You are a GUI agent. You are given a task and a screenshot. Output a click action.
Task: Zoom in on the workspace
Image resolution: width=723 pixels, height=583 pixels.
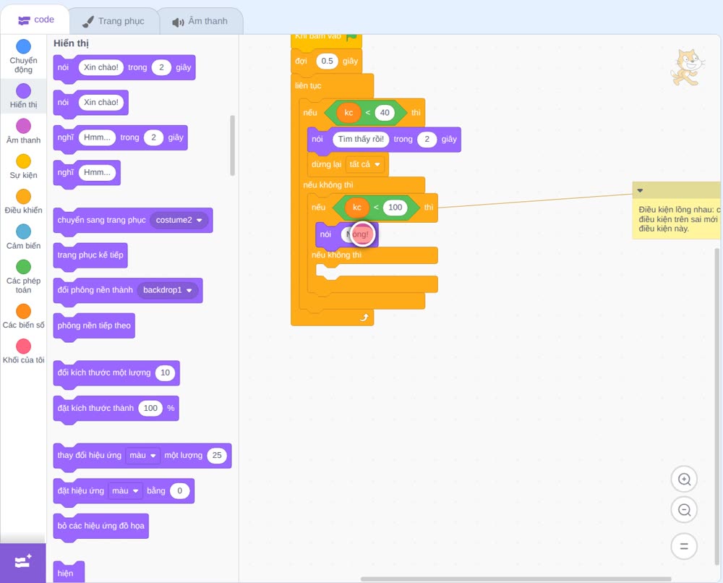pyautogui.click(x=684, y=480)
